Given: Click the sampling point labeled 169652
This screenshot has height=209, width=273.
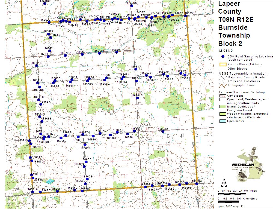Looking at the screenshot, I should coord(163,131).
